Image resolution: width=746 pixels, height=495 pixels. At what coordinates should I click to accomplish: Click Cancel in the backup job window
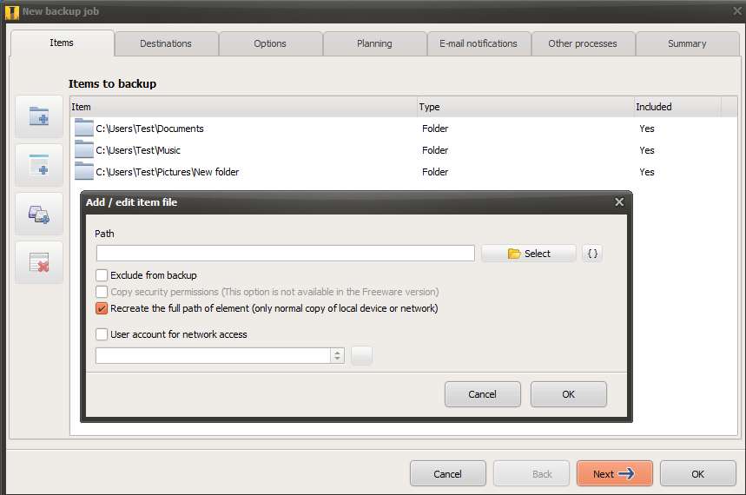tap(448, 473)
